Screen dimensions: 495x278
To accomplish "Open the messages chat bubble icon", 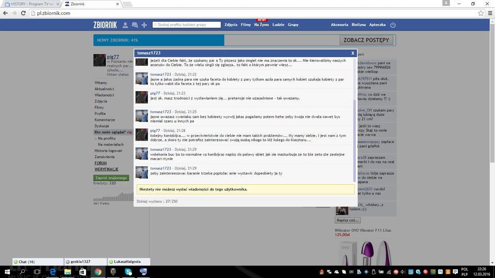I will [135, 25].
